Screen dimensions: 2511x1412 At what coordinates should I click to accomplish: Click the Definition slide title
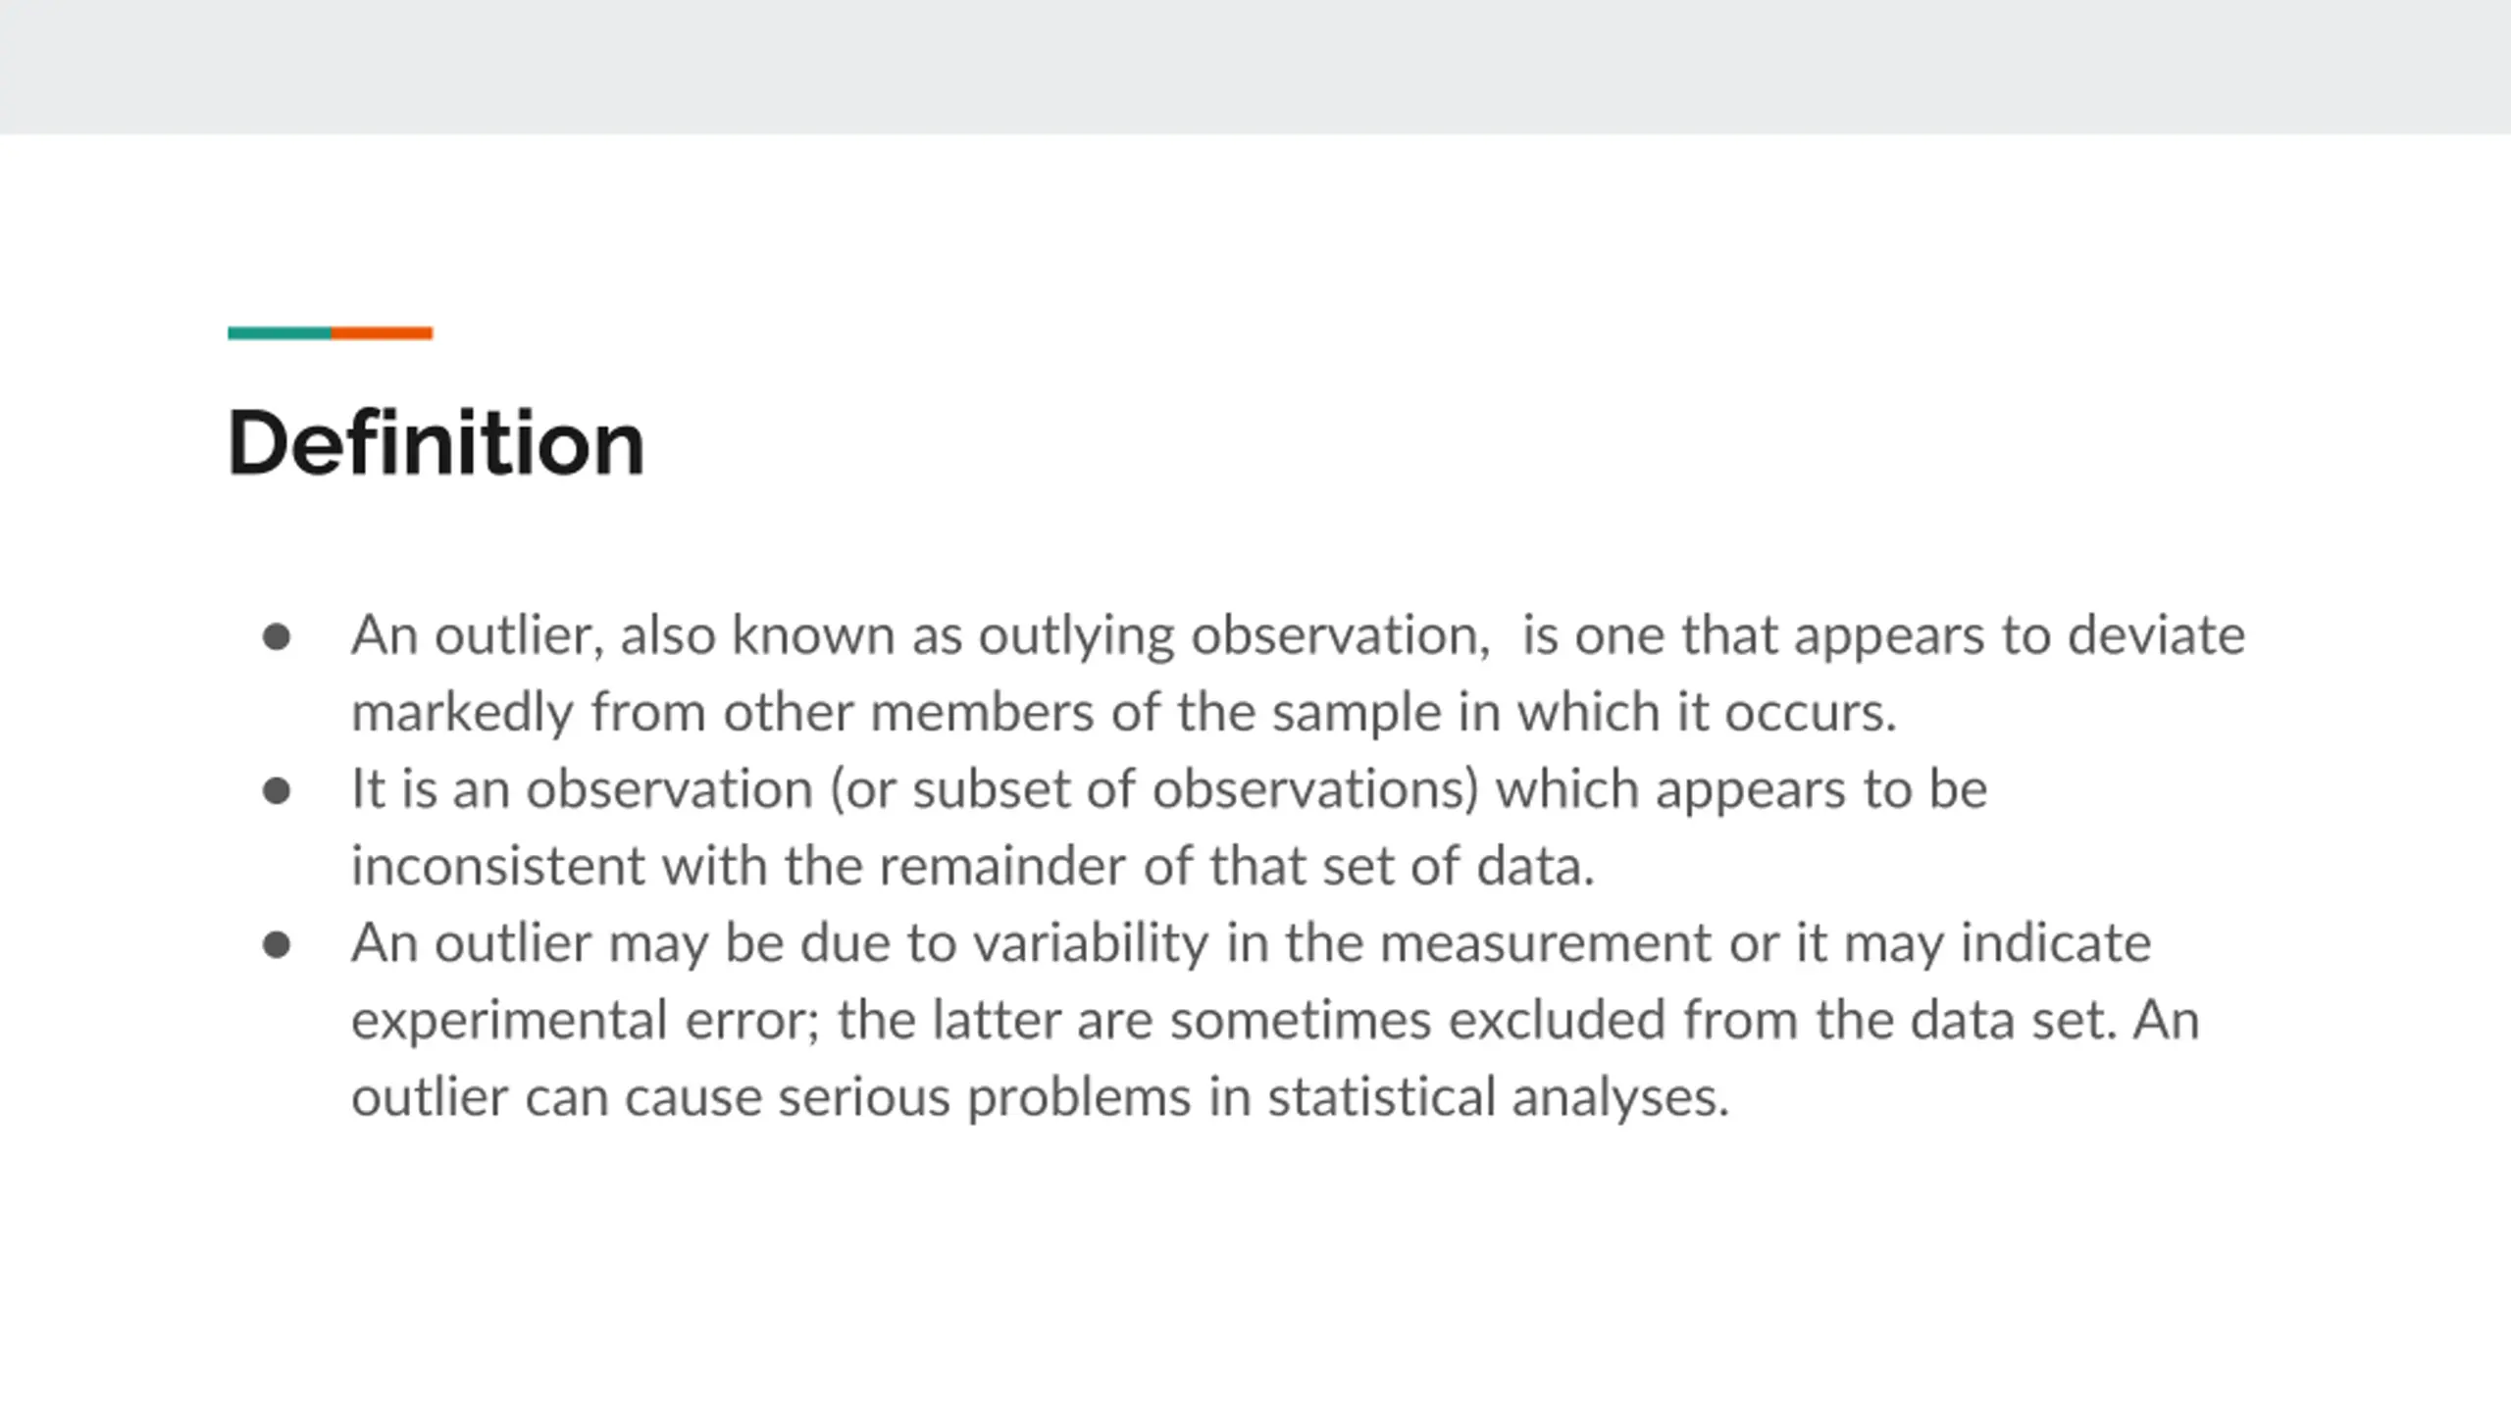(436, 443)
